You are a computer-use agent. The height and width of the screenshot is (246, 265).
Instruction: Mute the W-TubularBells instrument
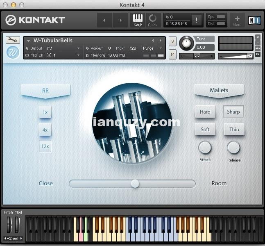tap(172, 54)
